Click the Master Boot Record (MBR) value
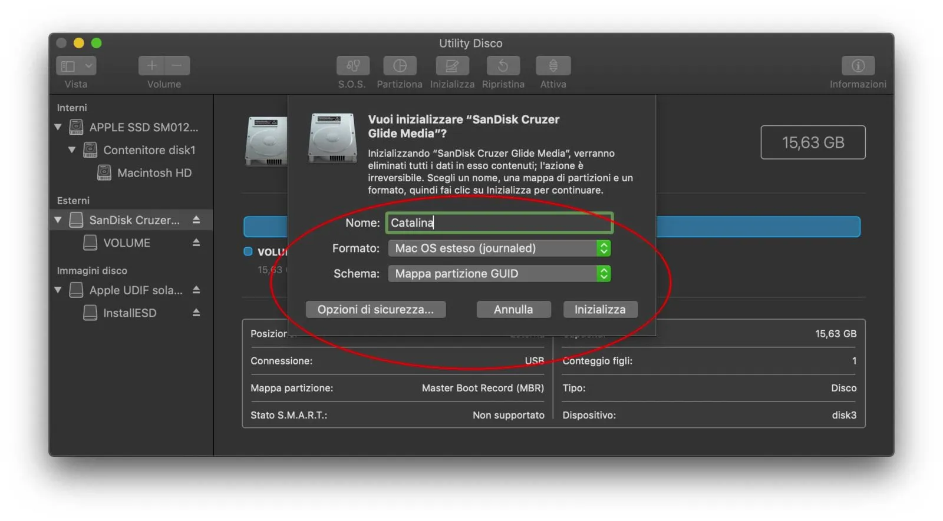The image size is (943, 521). point(483,388)
